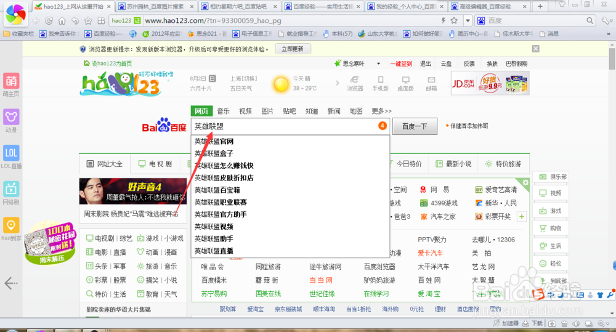Open address bar dropdown arrow
Viewport: 616px width, 332px height.
[468, 20]
